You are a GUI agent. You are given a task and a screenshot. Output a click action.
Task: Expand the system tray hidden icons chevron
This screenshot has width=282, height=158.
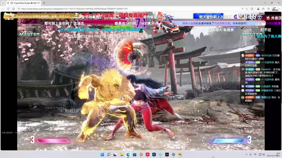pyautogui.click(x=246, y=154)
